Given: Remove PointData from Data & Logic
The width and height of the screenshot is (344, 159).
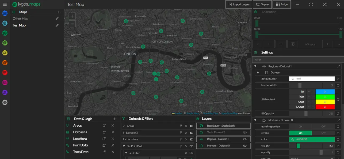Looking at the screenshot, I should 113,145.
